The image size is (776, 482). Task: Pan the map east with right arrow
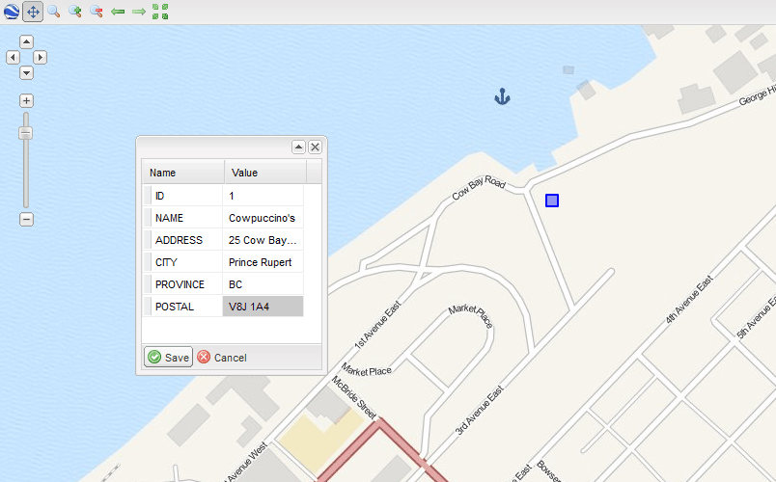point(41,58)
